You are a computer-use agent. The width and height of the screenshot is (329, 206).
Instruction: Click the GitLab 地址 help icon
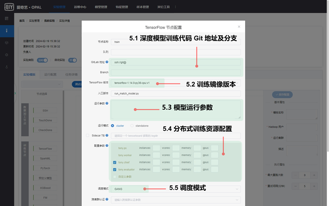coord(107,62)
